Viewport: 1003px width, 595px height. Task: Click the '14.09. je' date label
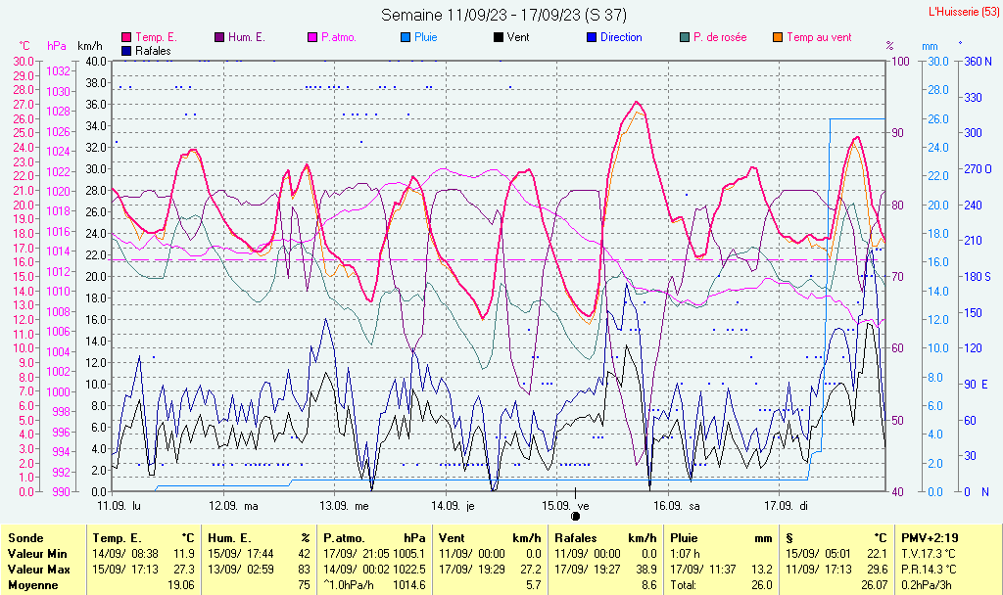453,506
